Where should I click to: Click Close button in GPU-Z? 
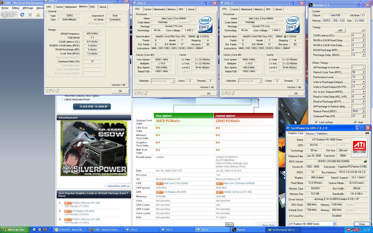(x=362, y=224)
